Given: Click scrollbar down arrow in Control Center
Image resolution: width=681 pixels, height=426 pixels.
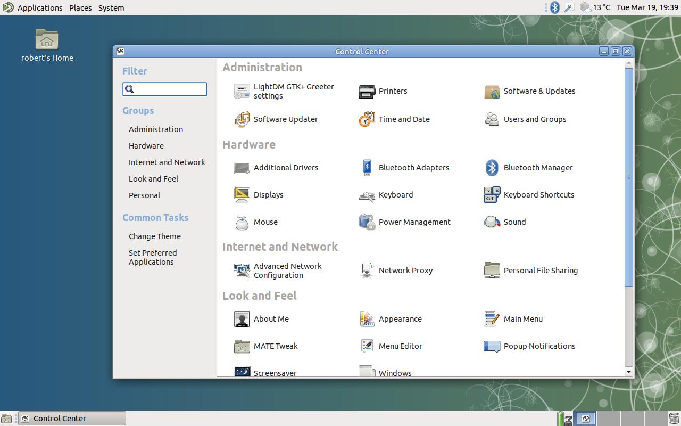Looking at the screenshot, I should pyautogui.click(x=629, y=372).
